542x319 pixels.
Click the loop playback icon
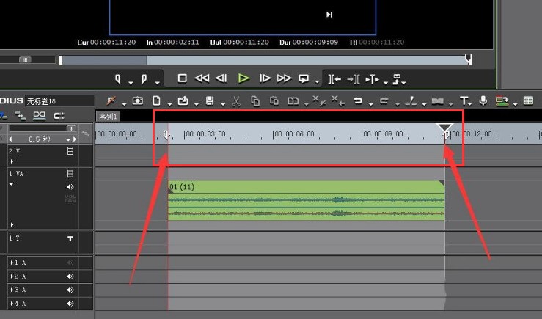(303, 78)
